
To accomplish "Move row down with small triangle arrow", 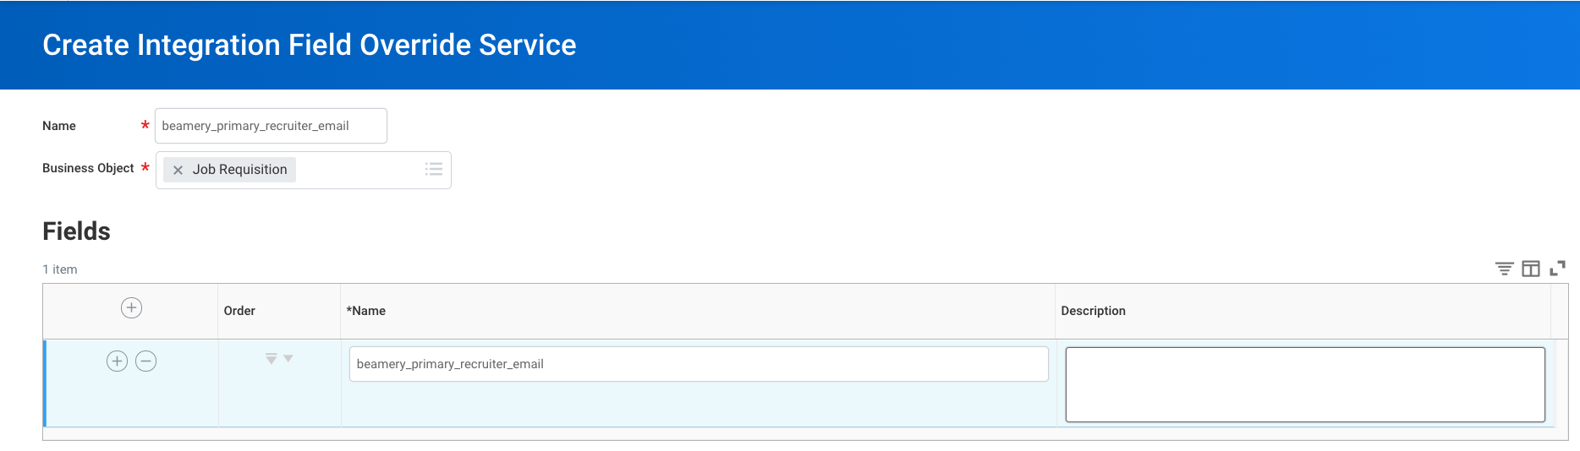I will coord(288,359).
